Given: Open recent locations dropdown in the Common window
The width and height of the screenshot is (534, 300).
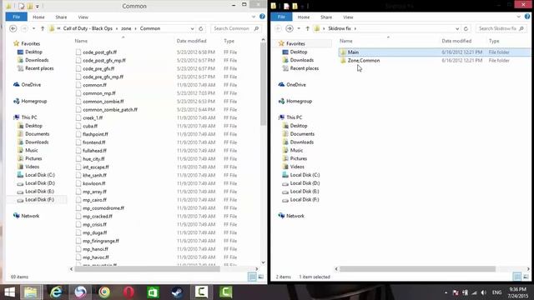Looking at the screenshot, I should tap(33, 28).
